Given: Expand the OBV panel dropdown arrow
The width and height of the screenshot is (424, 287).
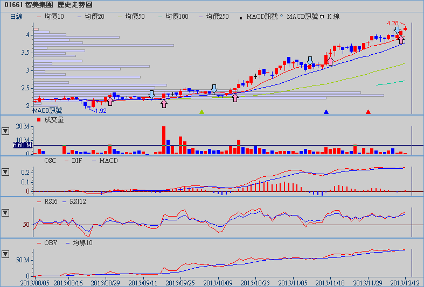Looking at the screenshot, I should (x=5, y=254).
